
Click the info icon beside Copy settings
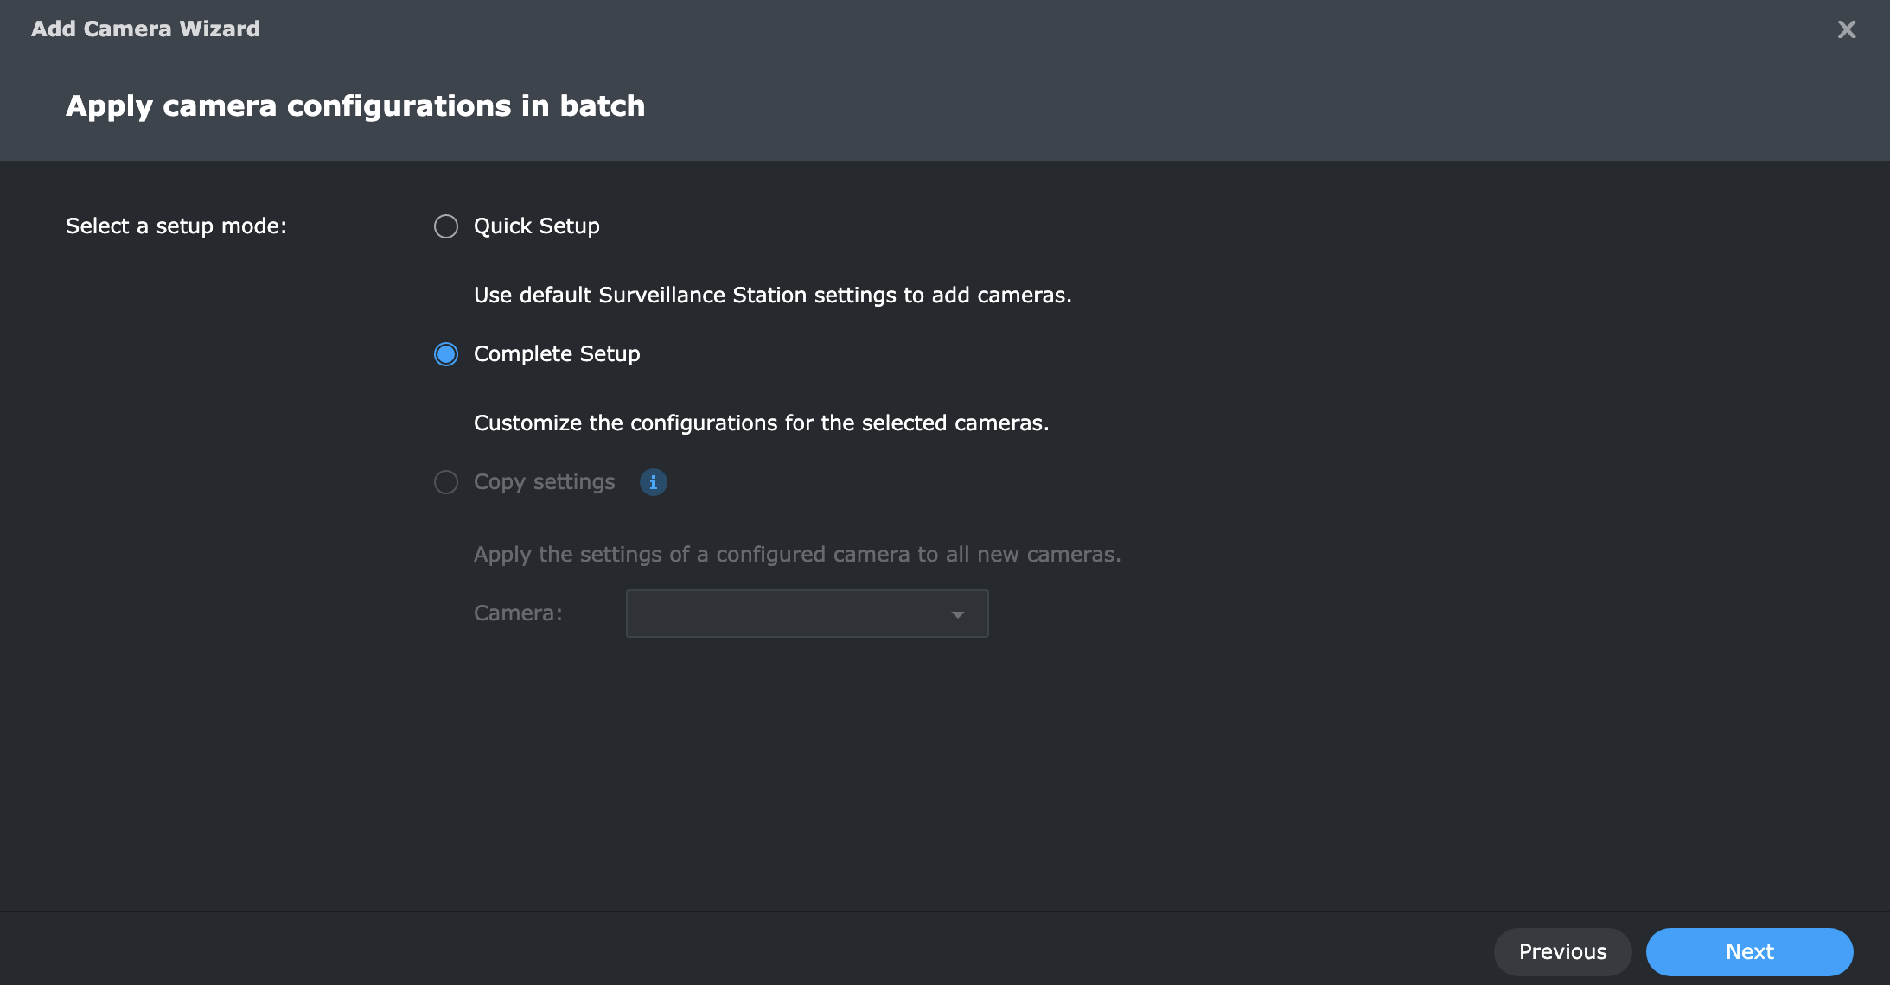coord(653,482)
